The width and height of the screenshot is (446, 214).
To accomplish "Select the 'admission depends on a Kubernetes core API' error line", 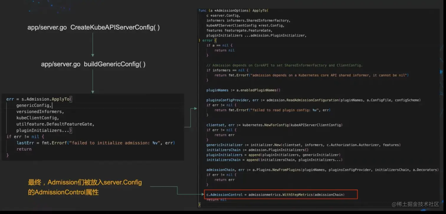I will click(311, 75).
